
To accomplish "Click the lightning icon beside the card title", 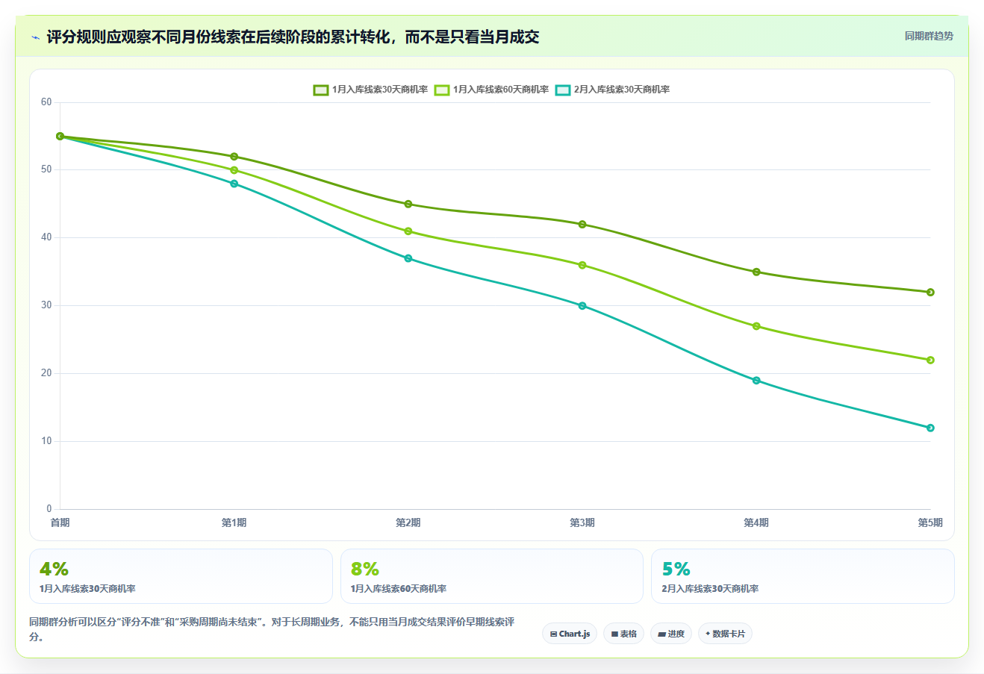I will [x=36, y=37].
